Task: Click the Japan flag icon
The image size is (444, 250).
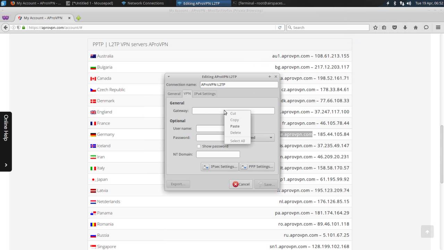Action: pos(93,180)
